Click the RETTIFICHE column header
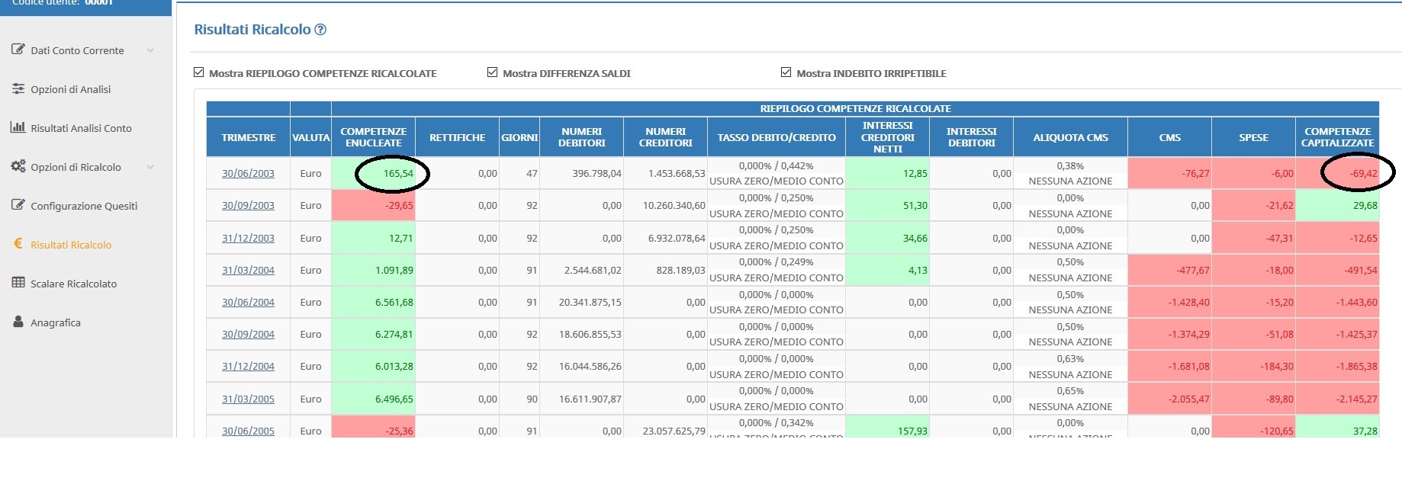The height and width of the screenshot is (494, 1402). (457, 137)
